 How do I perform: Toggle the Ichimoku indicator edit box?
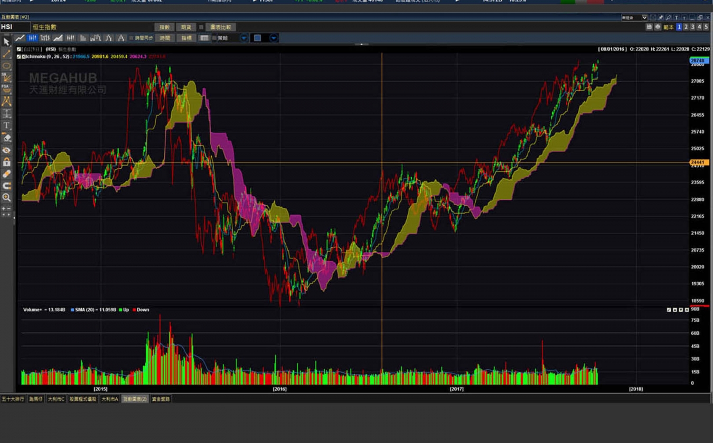point(19,56)
